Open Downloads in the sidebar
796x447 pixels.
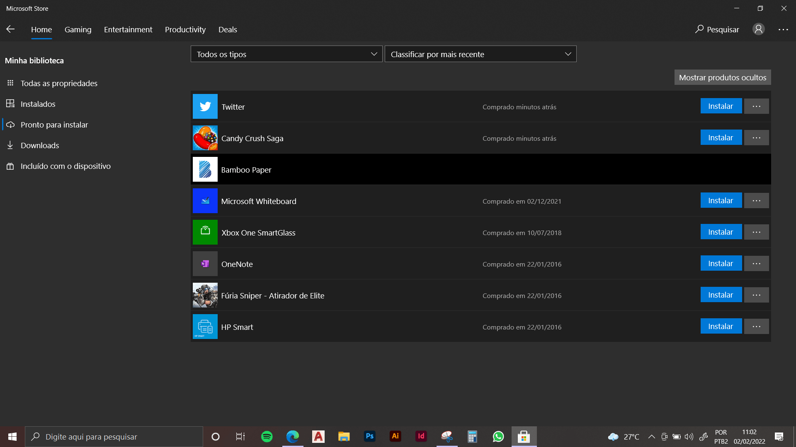coord(40,145)
